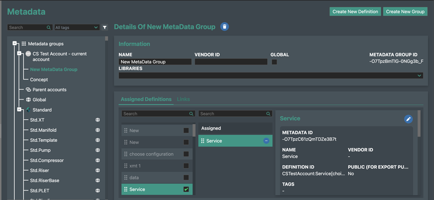
Task: Click the pencil edit icon for Service
Action: 408,119
